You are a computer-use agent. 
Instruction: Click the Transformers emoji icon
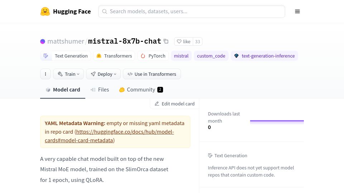(x=99, y=56)
